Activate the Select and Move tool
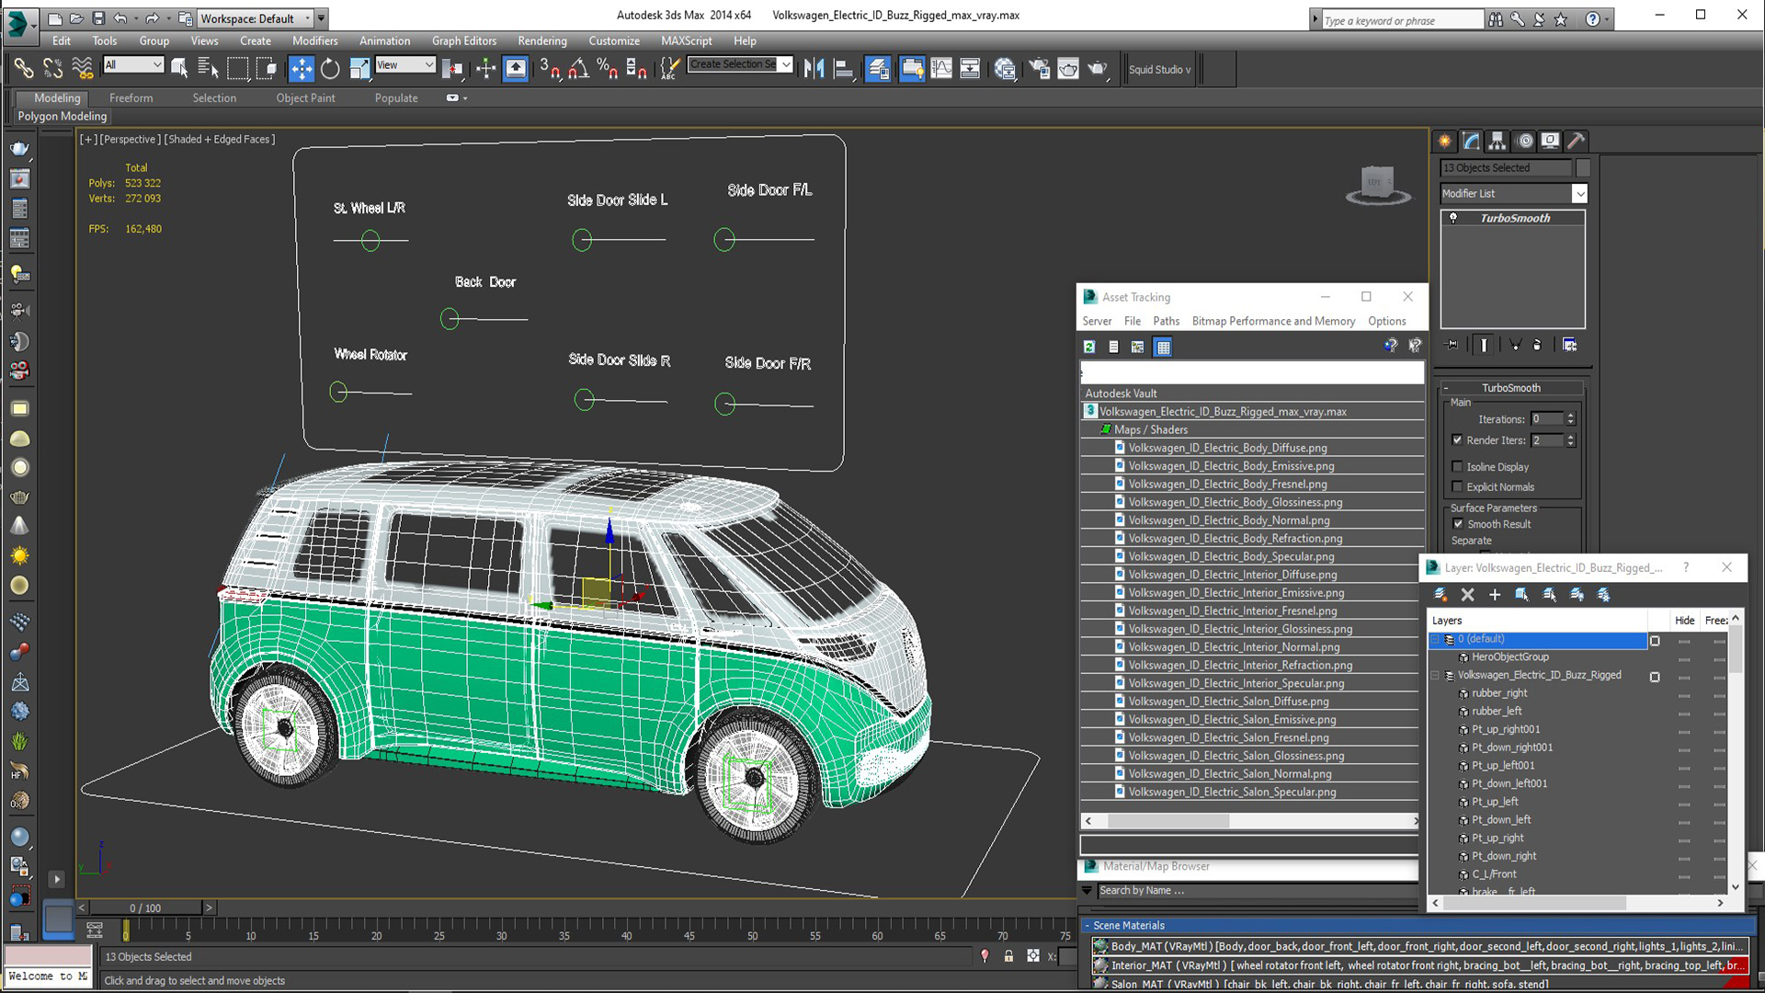This screenshot has width=1765, height=993. pos(301,68)
